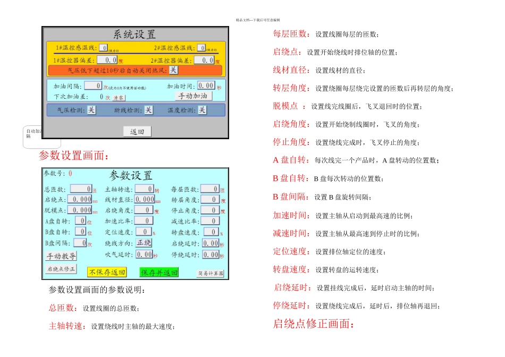
Task: Select the B盘间隔 value box
Action: tap(80, 243)
